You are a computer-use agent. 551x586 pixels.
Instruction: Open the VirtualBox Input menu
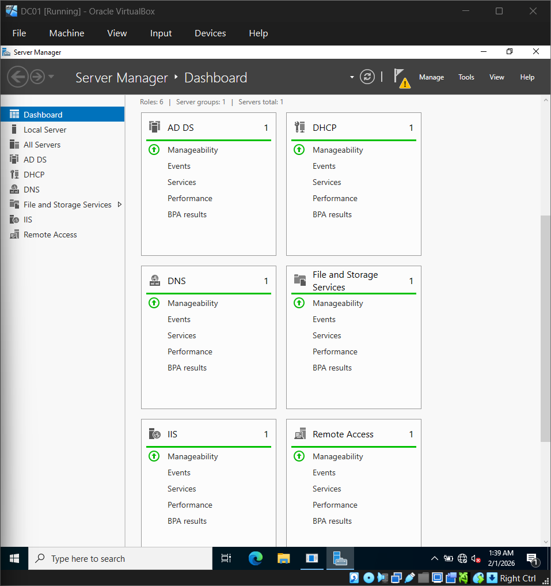click(x=161, y=33)
